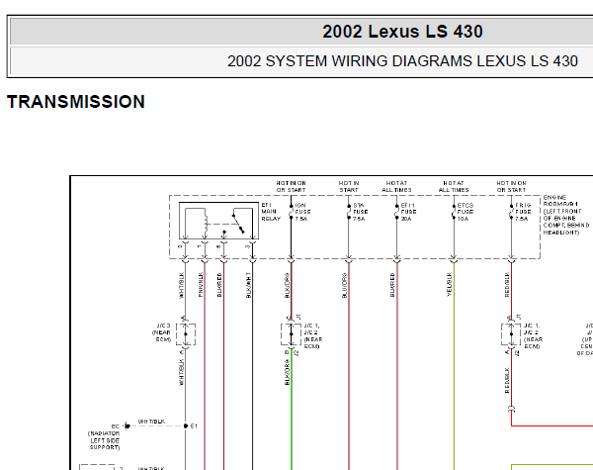Select the E1 splice point label
The width and height of the screenshot is (593, 470).
click(194, 426)
